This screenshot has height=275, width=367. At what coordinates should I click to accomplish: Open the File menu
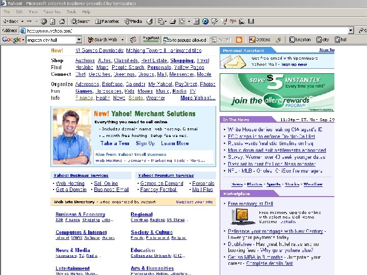[x=7, y=11]
